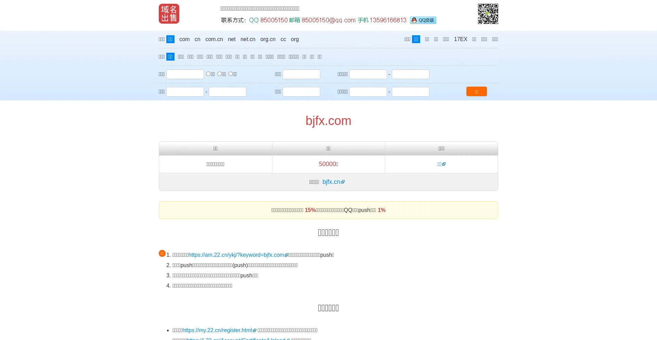Select the last radio button of three

point(230,74)
